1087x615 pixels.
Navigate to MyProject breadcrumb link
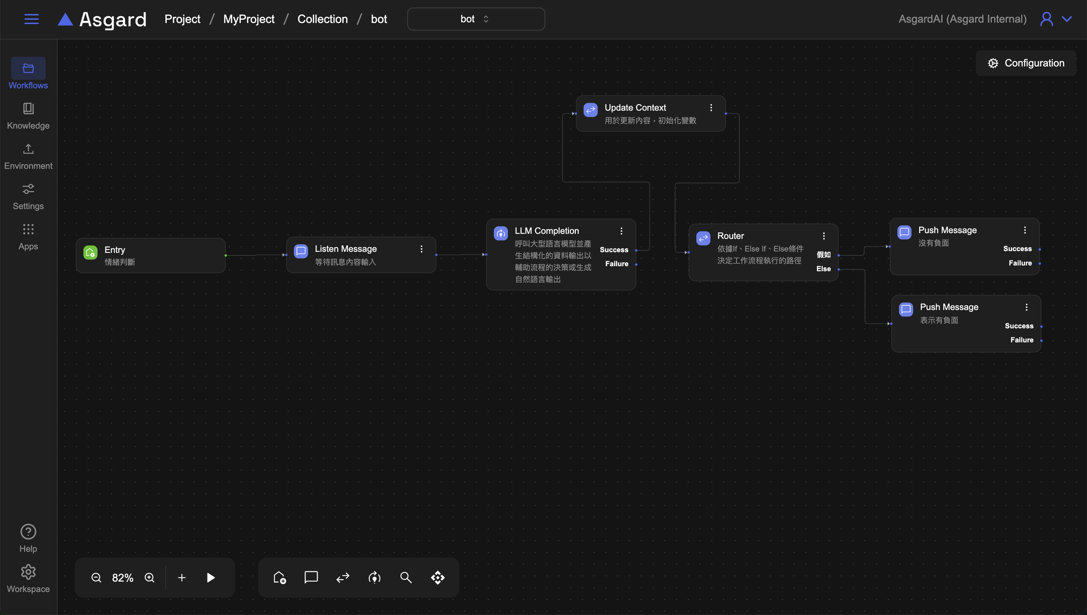(248, 19)
